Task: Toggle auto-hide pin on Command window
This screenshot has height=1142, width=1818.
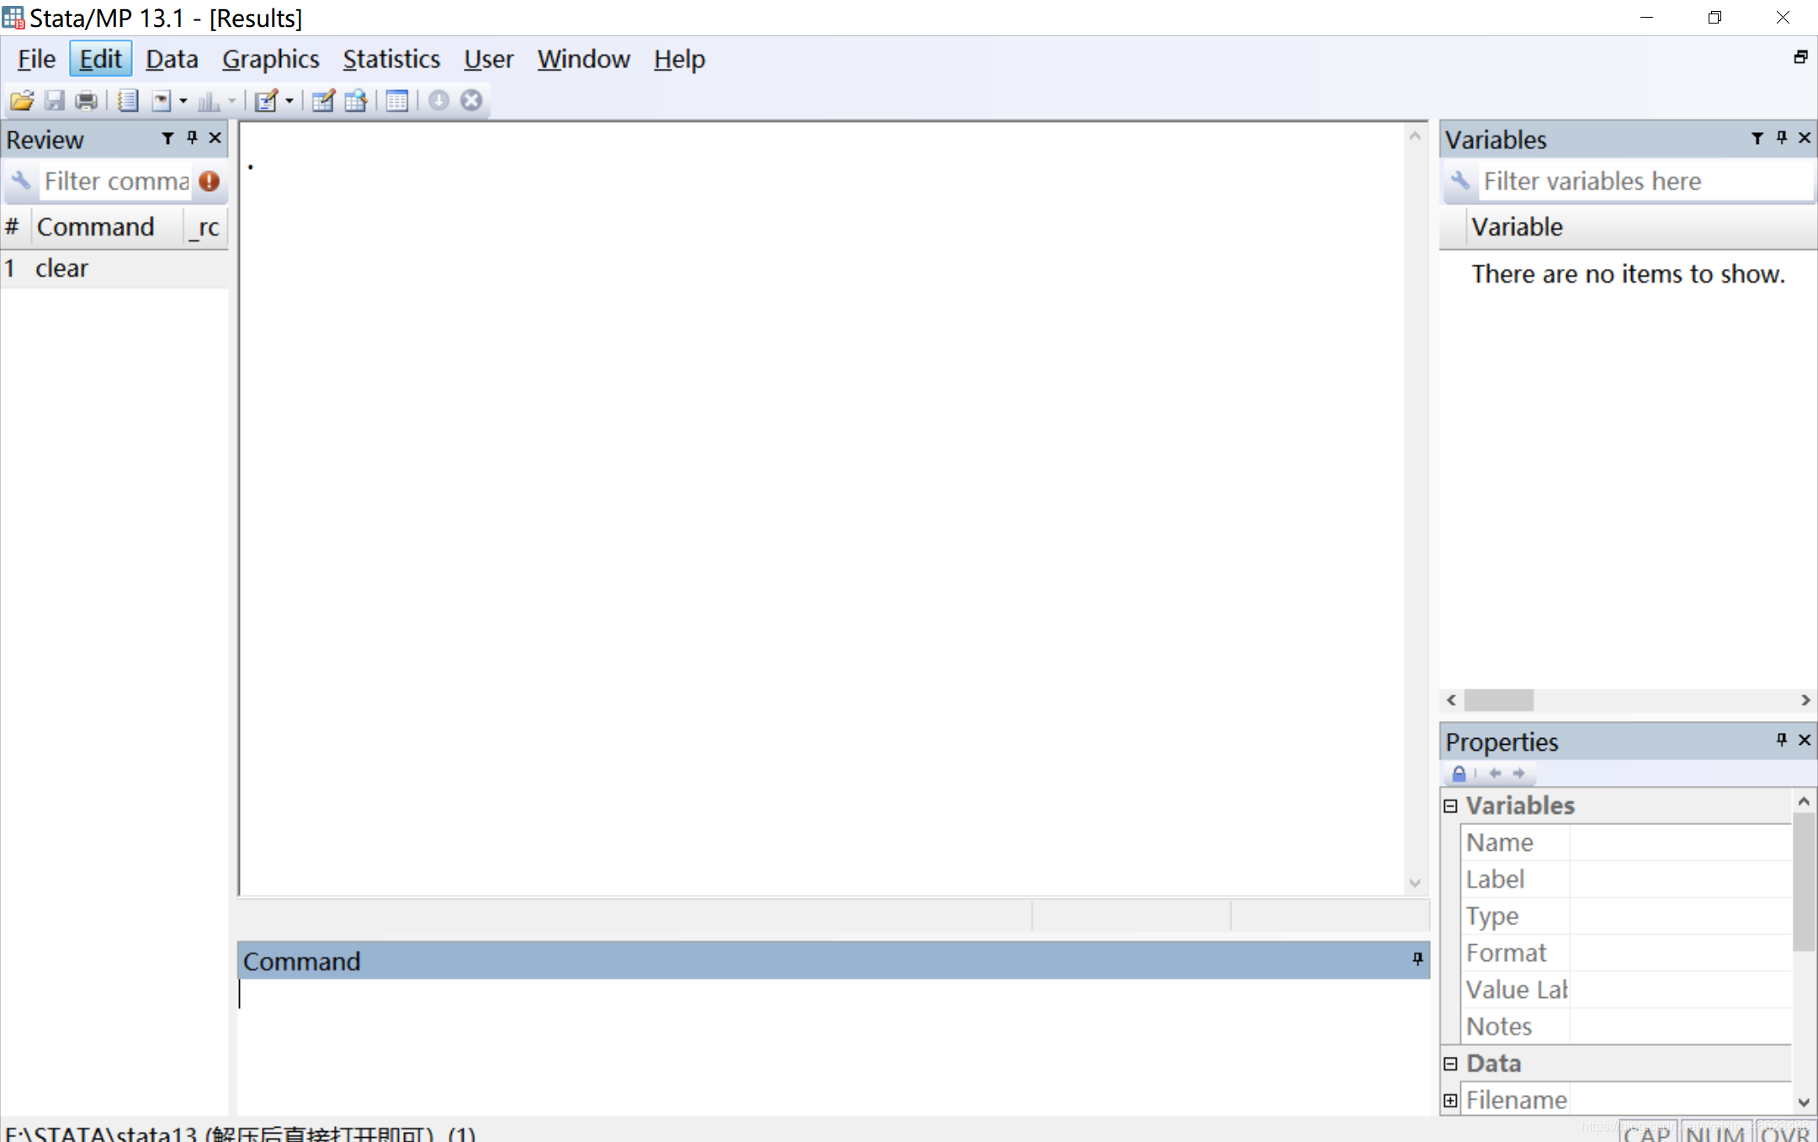Action: coord(1417,959)
